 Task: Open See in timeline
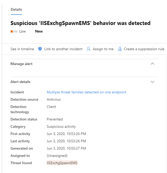point(22,49)
